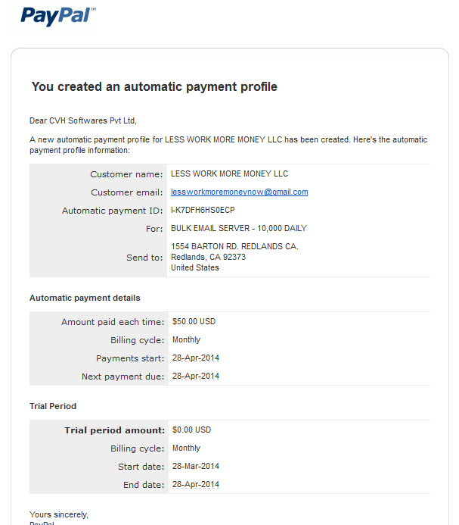This screenshot has height=525, width=459.
Task: Click the United States country line
Action: coord(195,267)
